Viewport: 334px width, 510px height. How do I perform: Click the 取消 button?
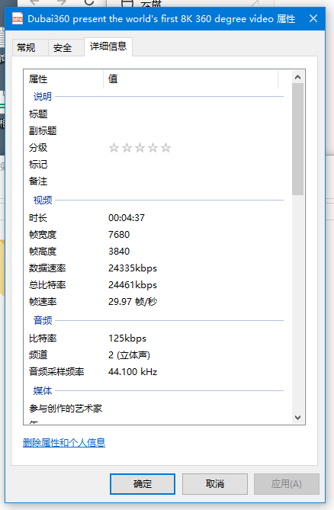pyautogui.click(x=215, y=484)
